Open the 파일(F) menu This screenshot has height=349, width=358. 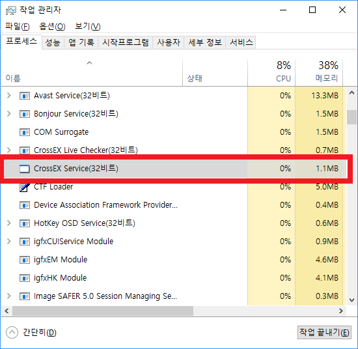(x=18, y=27)
